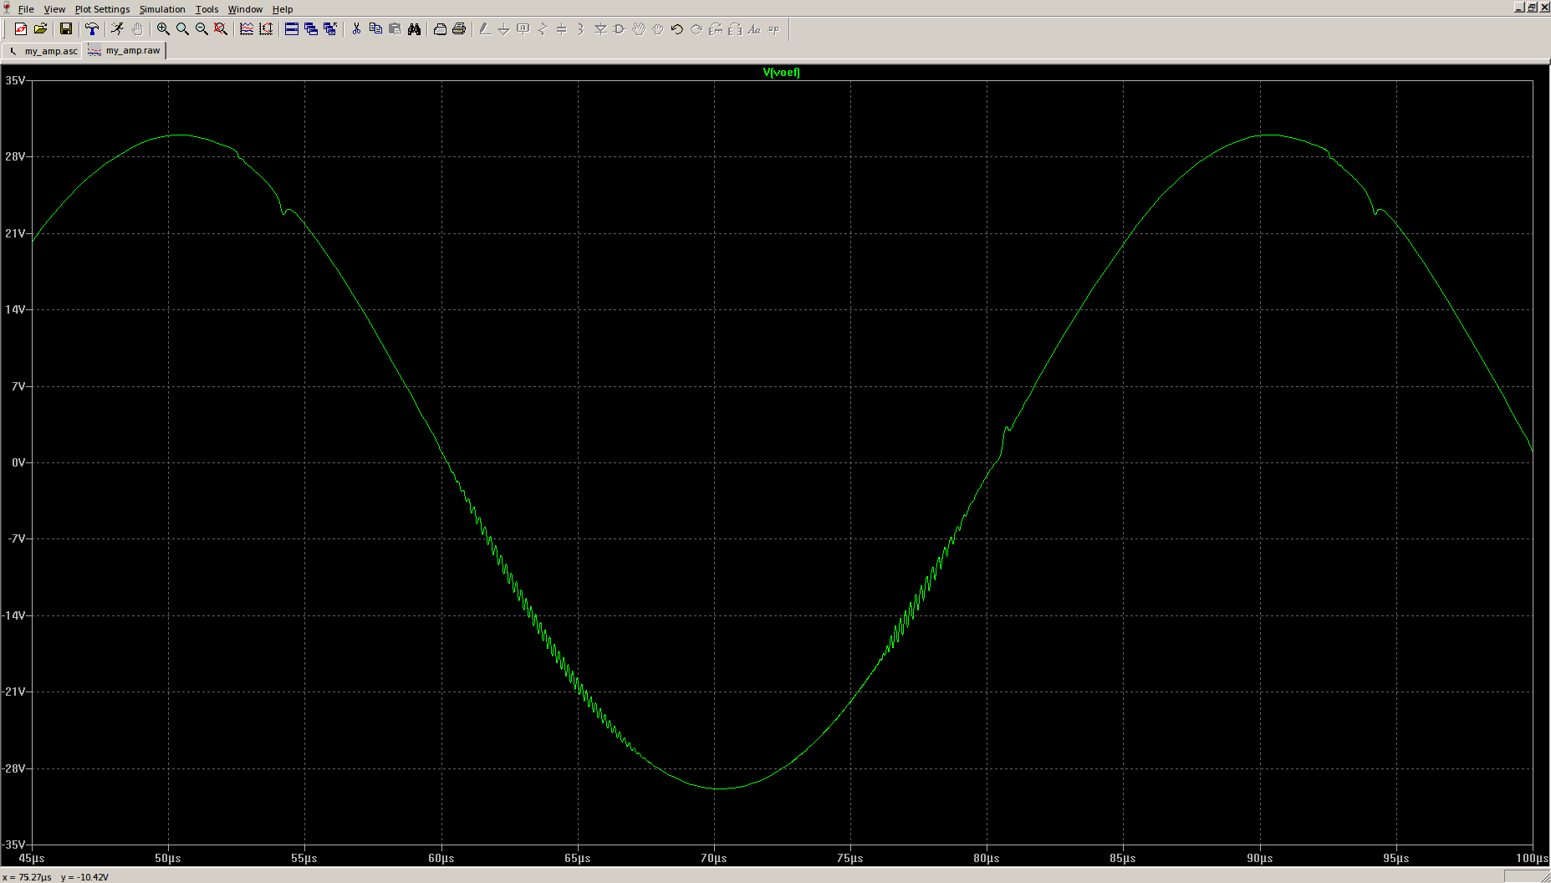Screen dimensions: 1551x883
Task: Click the 45µs horizontal axis label
Action: [x=32, y=858]
